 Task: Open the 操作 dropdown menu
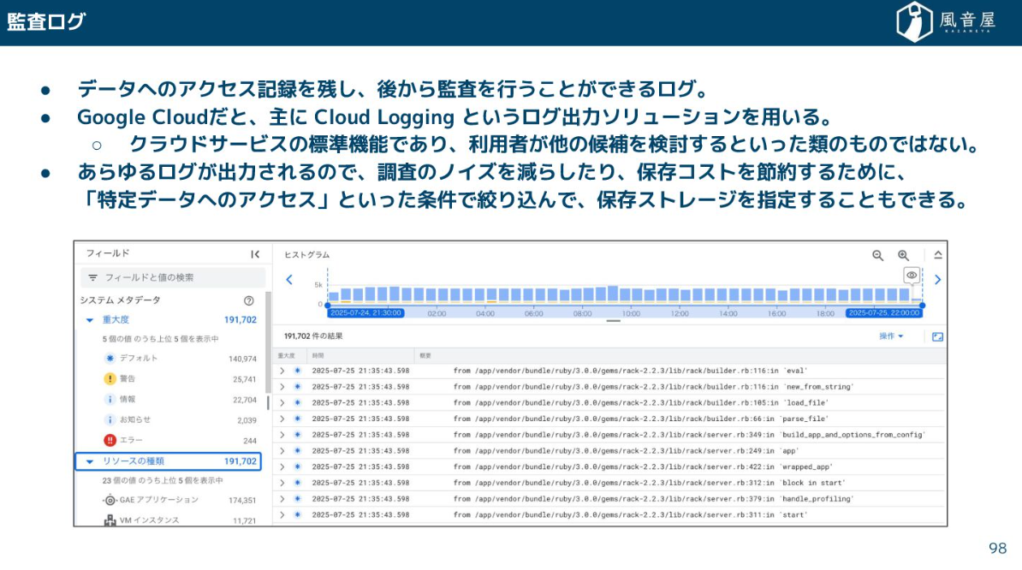pyautogui.click(x=891, y=336)
